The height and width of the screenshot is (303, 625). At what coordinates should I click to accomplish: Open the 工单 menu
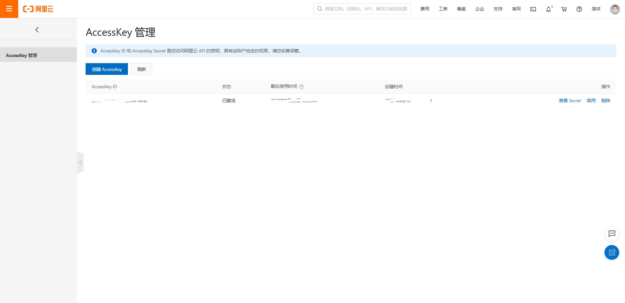tap(443, 9)
